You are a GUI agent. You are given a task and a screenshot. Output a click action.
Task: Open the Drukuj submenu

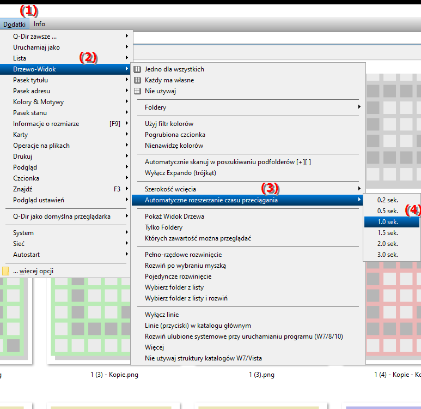66,156
